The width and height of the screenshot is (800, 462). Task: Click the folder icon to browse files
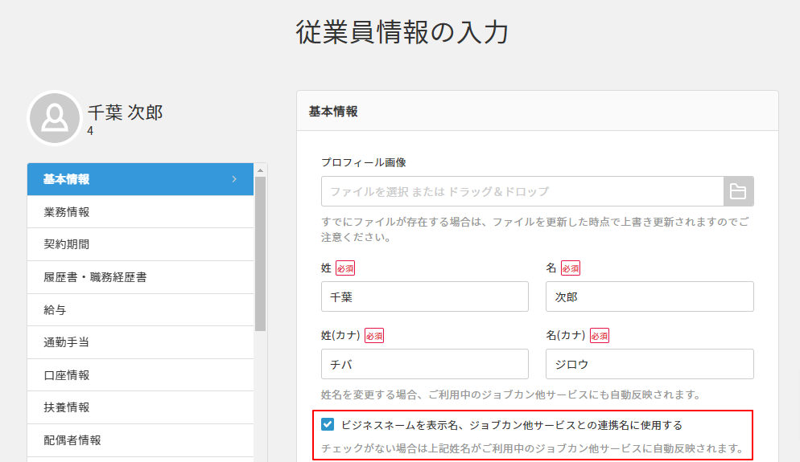coord(738,191)
